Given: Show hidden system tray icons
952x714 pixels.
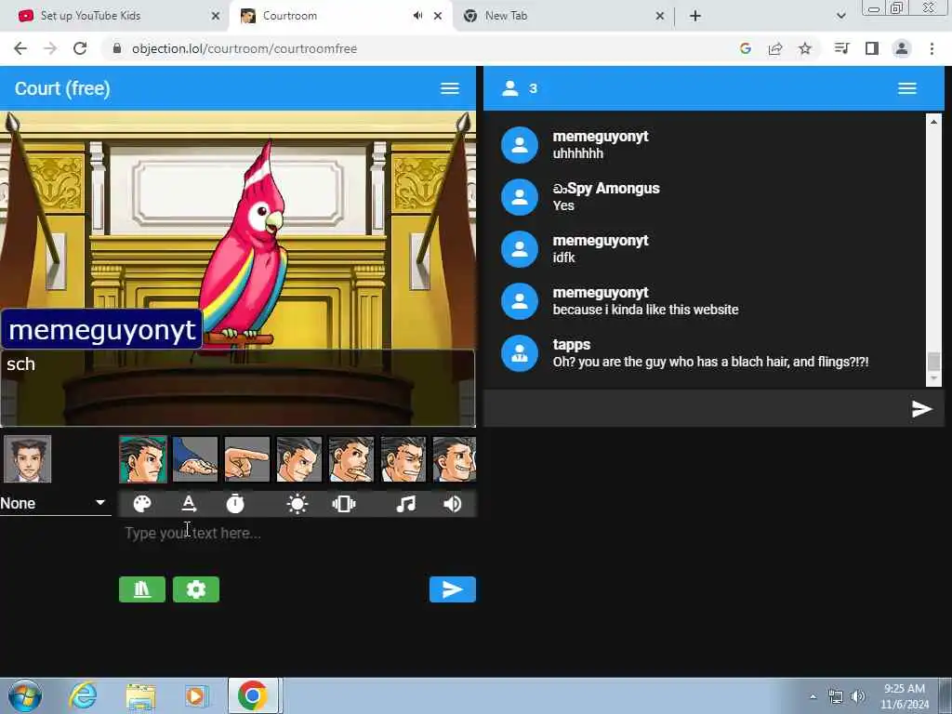Looking at the screenshot, I should [x=813, y=696].
